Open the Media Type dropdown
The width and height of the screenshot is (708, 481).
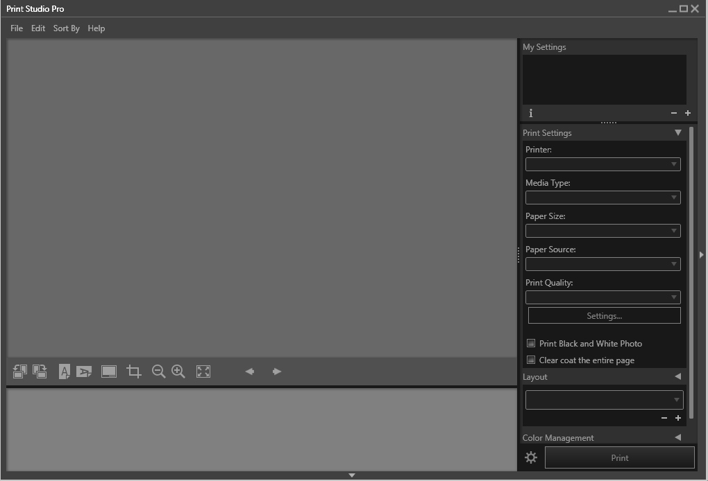[x=602, y=197]
